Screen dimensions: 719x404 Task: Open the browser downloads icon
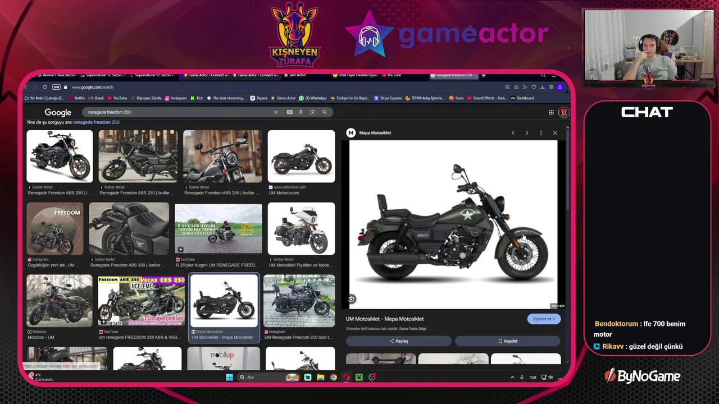coord(543,87)
